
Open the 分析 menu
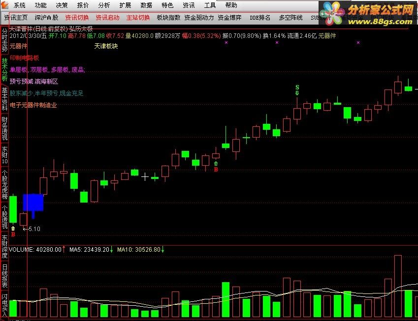pyautogui.click(x=104, y=5)
